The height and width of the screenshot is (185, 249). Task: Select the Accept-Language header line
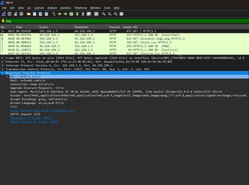(x=37, y=103)
